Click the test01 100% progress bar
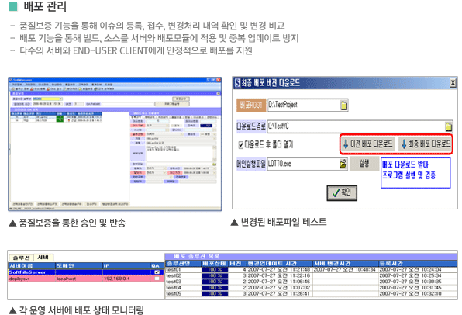 point(215,269)
